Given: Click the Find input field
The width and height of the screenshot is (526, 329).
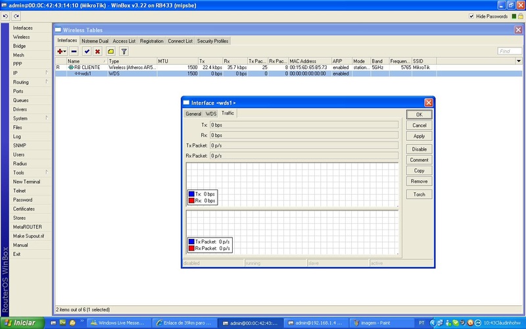Looking at the screenshot, I should coord(510,51).
